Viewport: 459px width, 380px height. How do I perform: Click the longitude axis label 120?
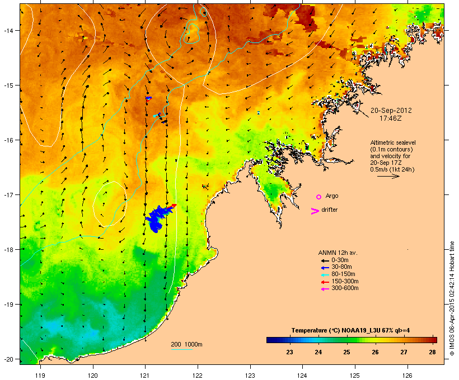coord(93,376)
